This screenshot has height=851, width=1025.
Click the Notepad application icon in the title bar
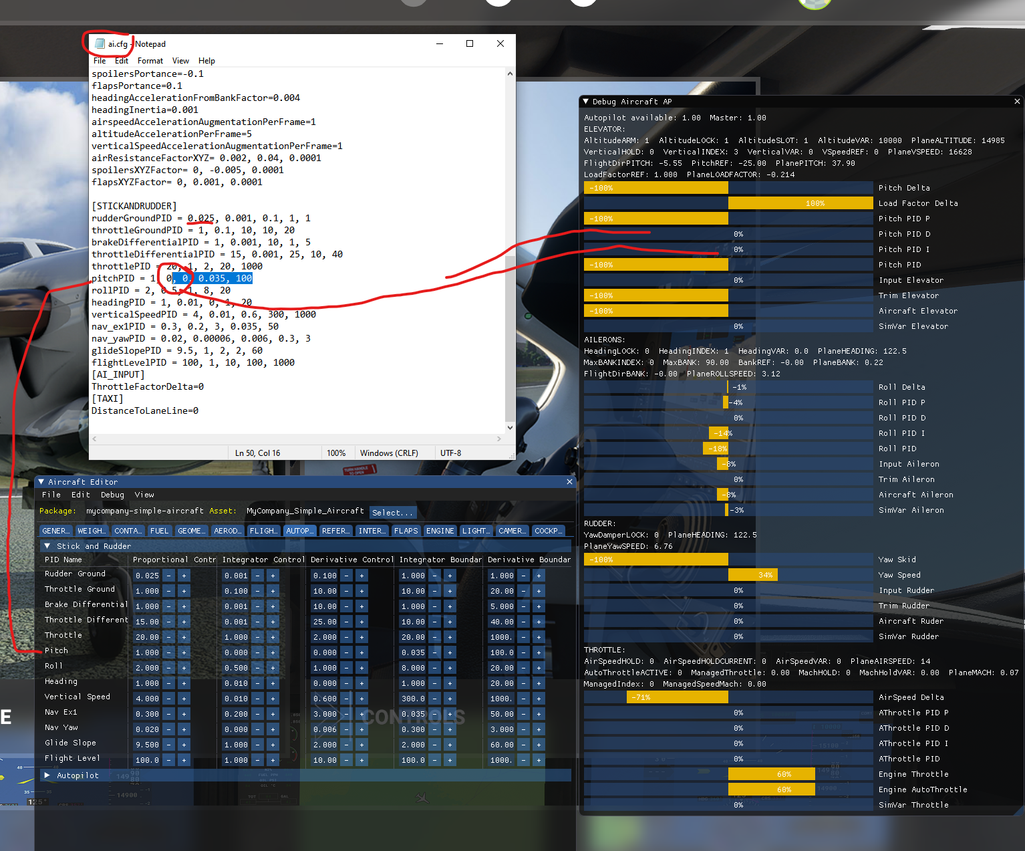tap(100, 43)
